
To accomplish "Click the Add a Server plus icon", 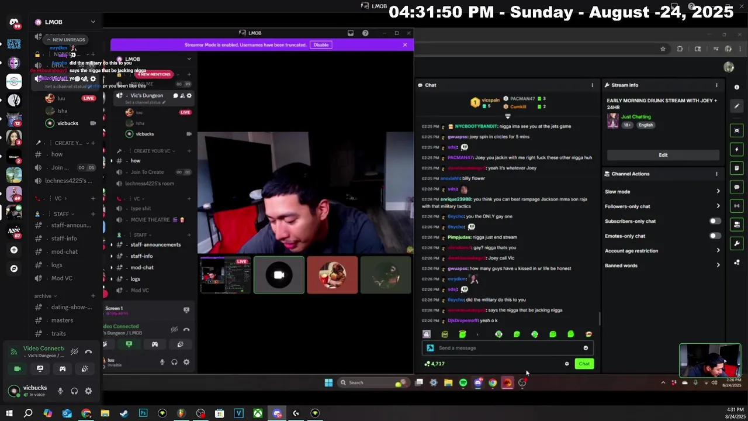I will (14, 250).
